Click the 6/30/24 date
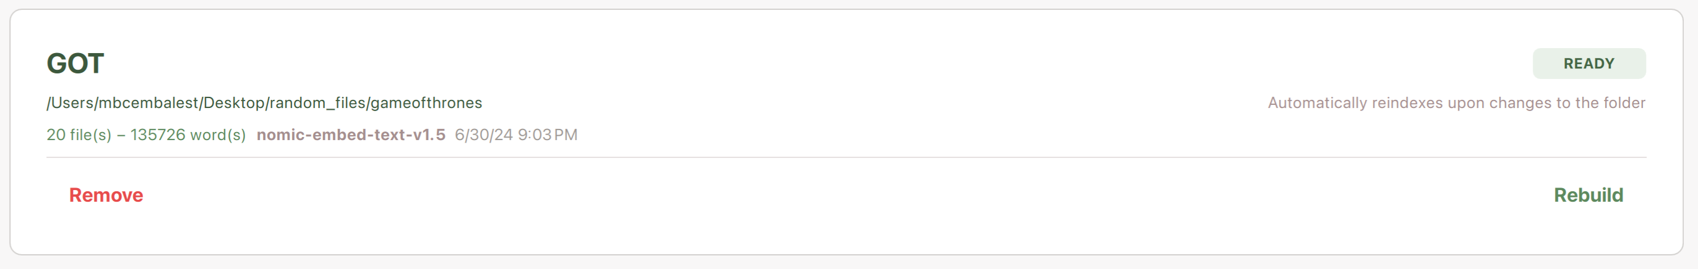The image size is (1698, 269). (484, 135)
